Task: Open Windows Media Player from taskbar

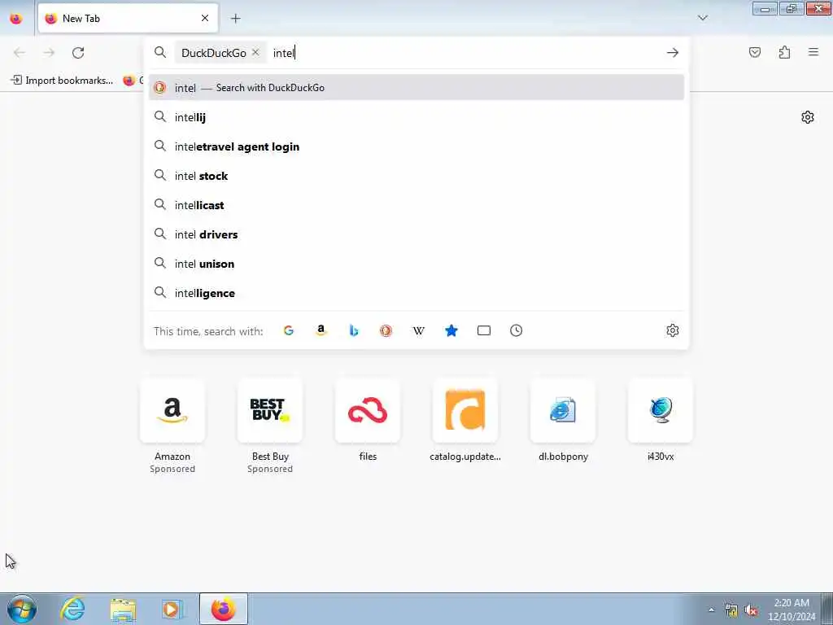Action: pos(172,609)
